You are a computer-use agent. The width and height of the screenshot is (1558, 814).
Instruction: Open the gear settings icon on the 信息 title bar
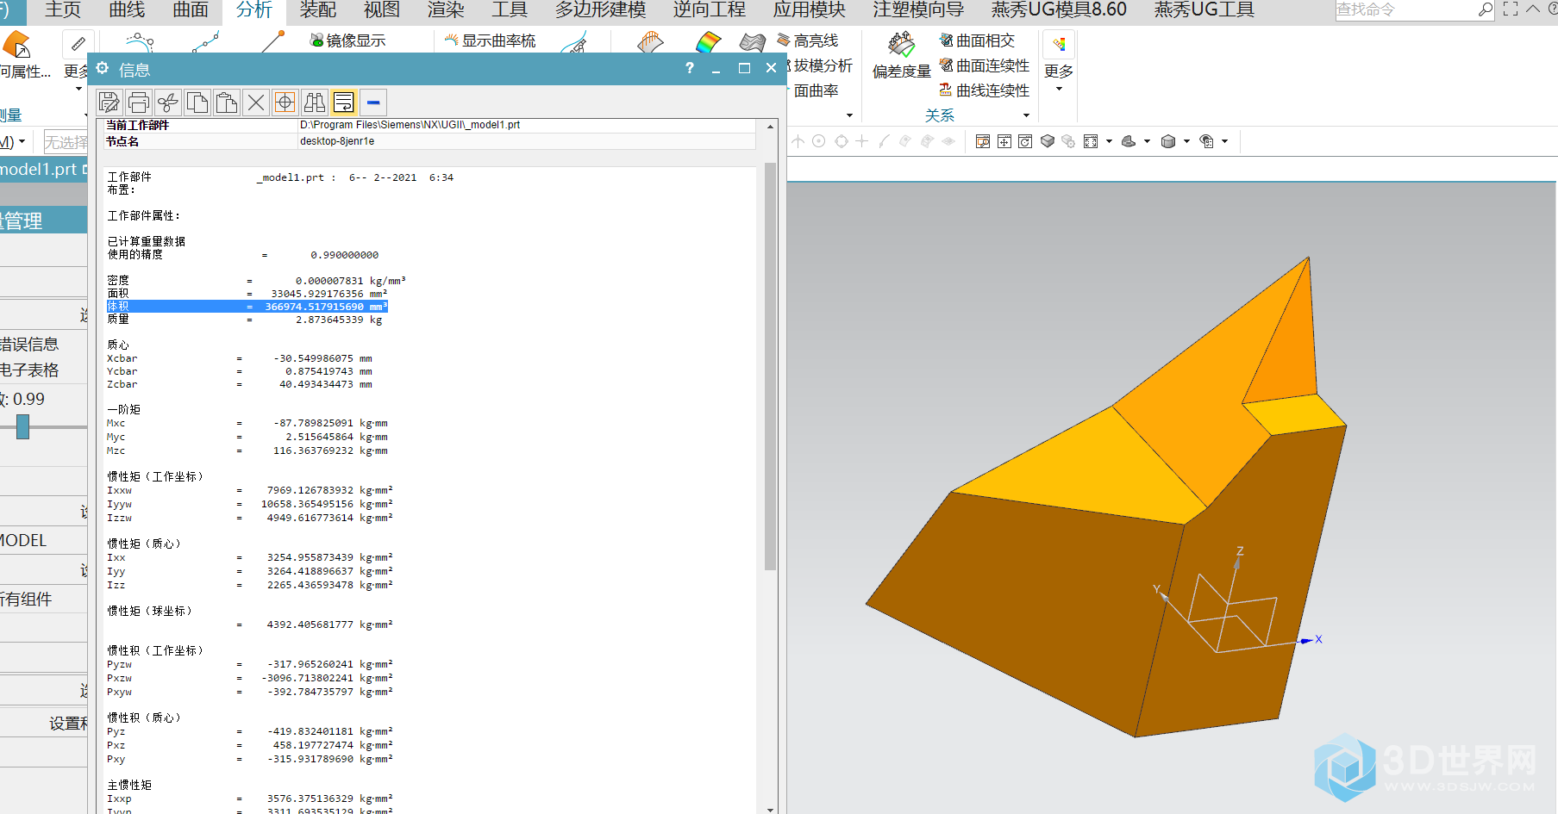[103, 68]
